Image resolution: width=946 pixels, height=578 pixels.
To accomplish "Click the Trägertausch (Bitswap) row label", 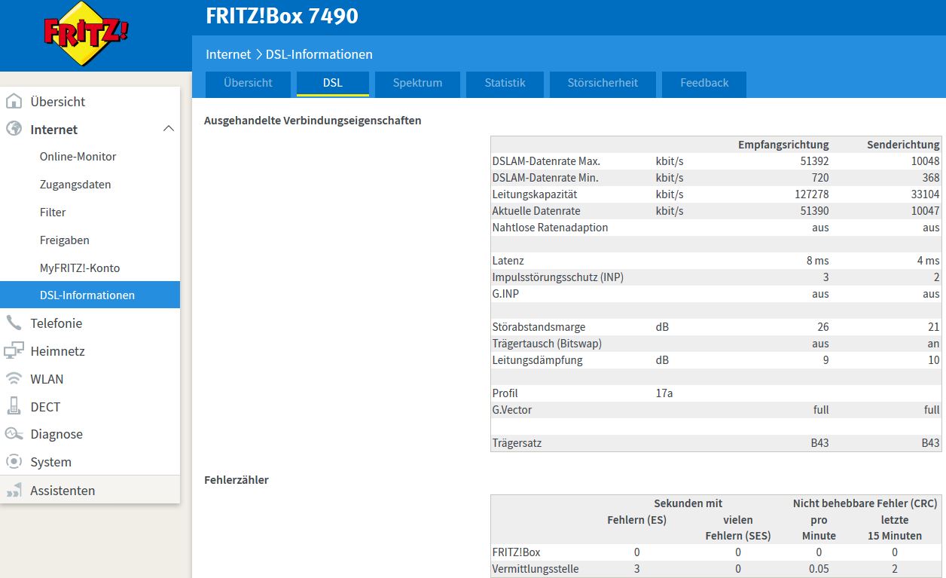I will [547, 344].
